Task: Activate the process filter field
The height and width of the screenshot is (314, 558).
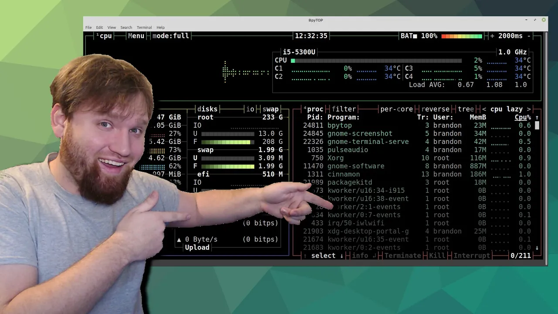Action: [344, 109]
